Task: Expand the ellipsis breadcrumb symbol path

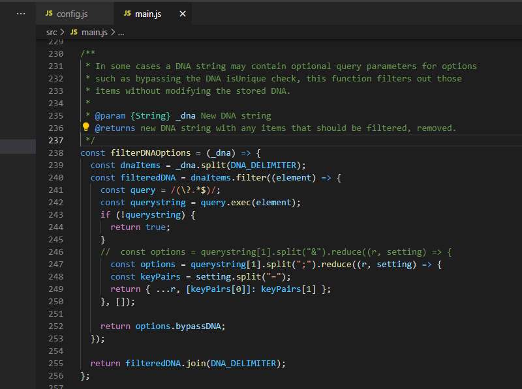Action: click(x=121, y=31)
